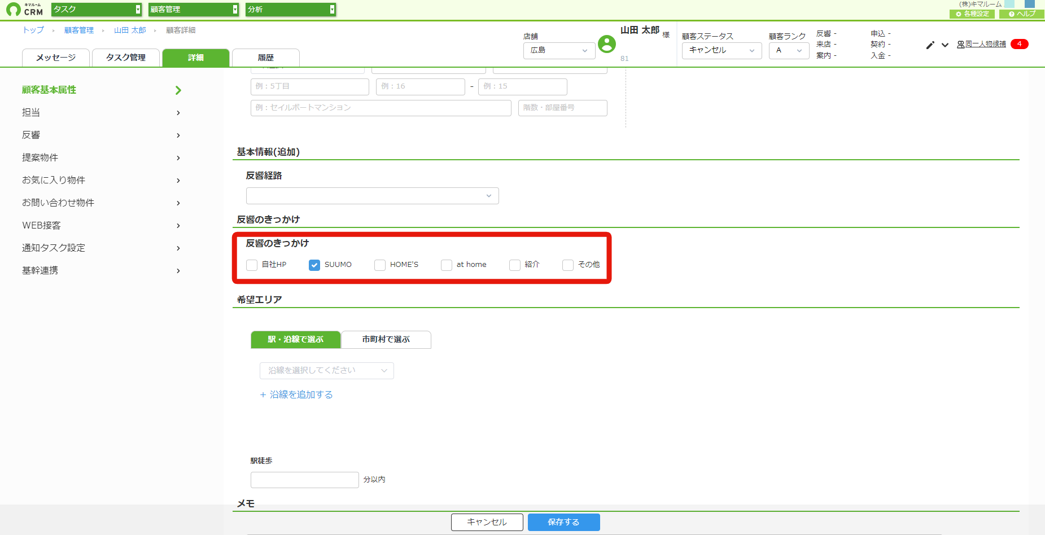The height and width of the screenshot is (535, 1045).
Task: Switch to the メッセージ tab
Action: pyautogui.click(x=56, y=58)
